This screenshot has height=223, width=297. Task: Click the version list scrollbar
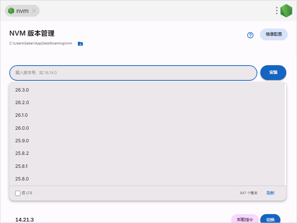pyautogui.click(x=286, y=134)
